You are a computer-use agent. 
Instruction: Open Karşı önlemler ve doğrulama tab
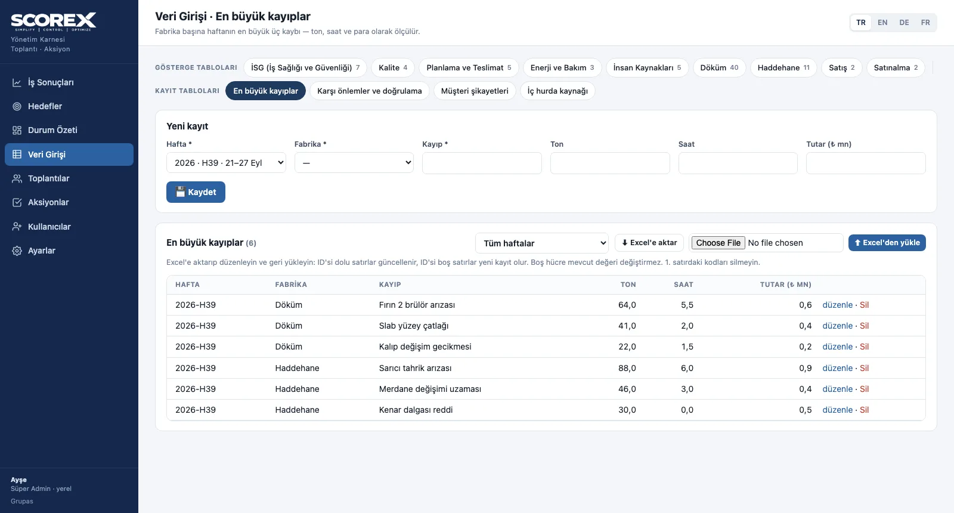point(370,91)
